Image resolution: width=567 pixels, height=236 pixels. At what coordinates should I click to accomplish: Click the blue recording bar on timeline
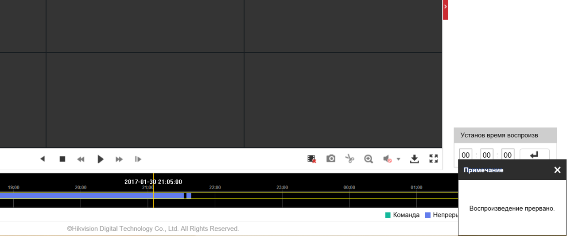92,195
